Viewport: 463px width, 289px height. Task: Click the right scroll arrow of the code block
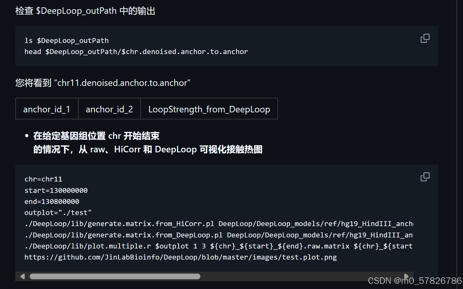click(x=406, y=275)
